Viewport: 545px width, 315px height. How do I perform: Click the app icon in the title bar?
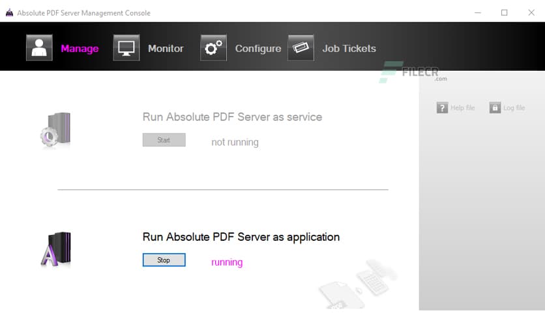9,13
